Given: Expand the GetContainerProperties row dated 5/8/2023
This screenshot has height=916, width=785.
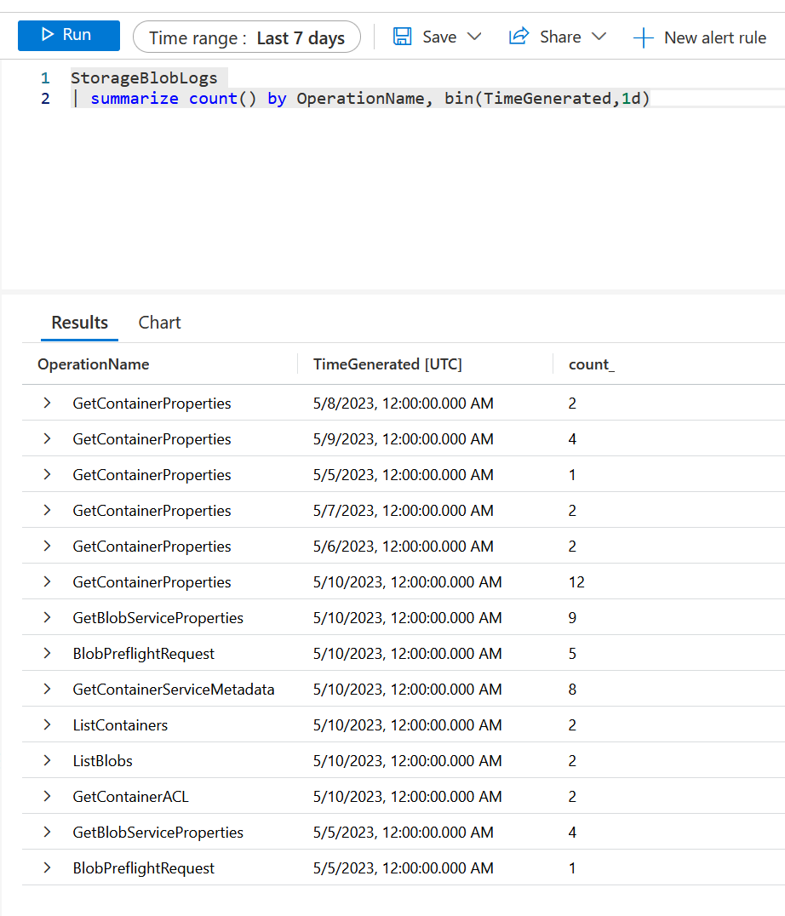Looking at the screenshot, I should 48,403.
